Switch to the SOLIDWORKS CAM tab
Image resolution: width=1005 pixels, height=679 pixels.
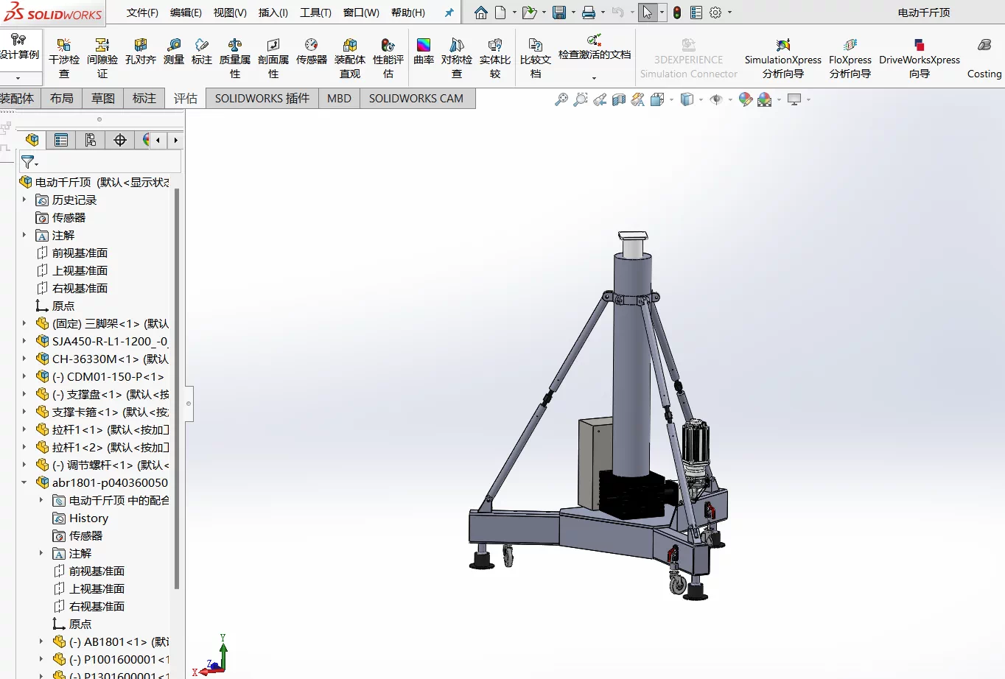[x=416, y=98]
